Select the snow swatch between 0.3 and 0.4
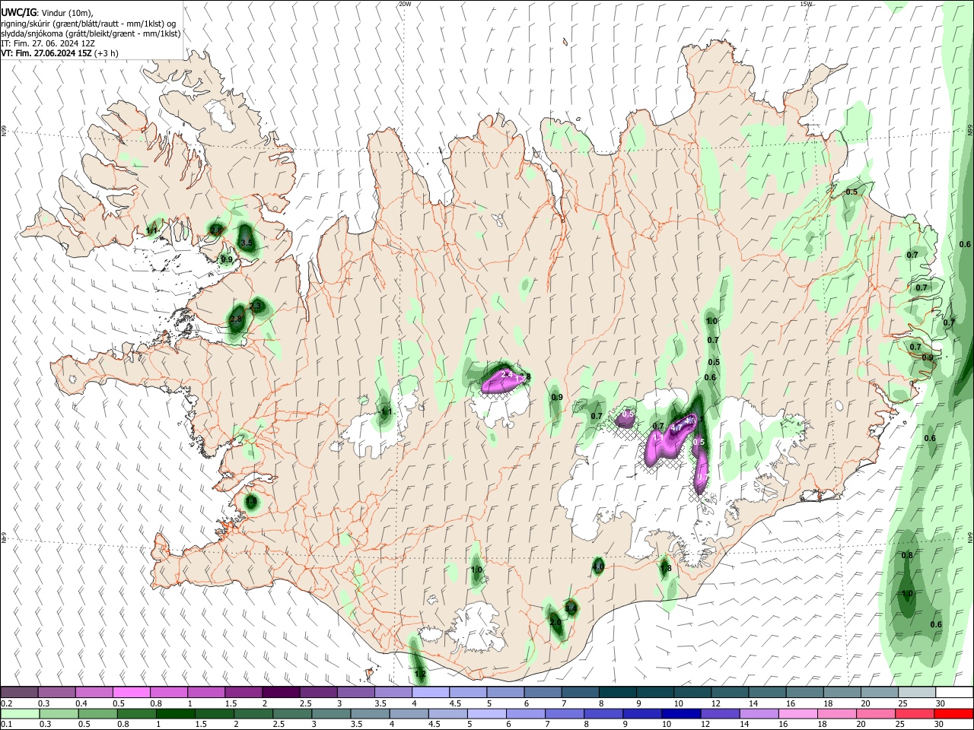This screenshot has height=730, width=974. coord(57,693)
